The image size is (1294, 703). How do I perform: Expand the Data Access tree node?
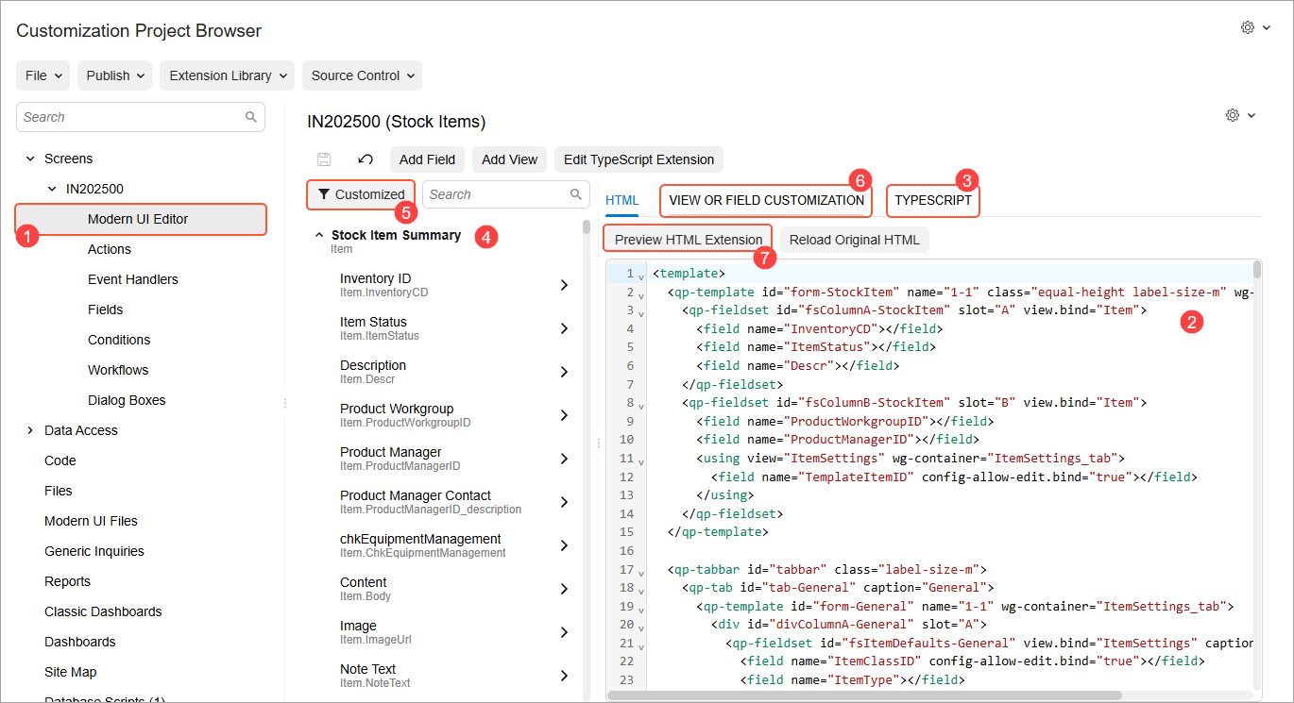pos(30,430)
